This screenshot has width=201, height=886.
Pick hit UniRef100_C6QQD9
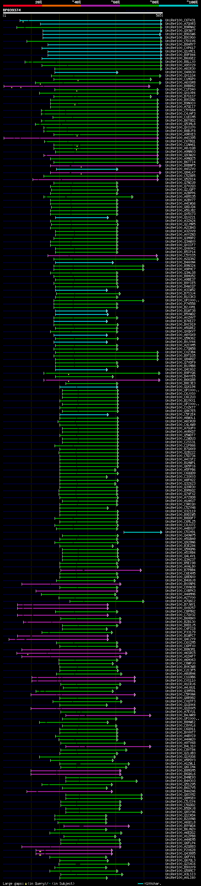(x=180, y=473)
